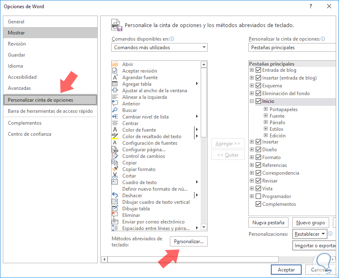Toggle the Complementos tab checkbox
The width and height of the screenshot is (339, 278).
(x=259, y=204)
